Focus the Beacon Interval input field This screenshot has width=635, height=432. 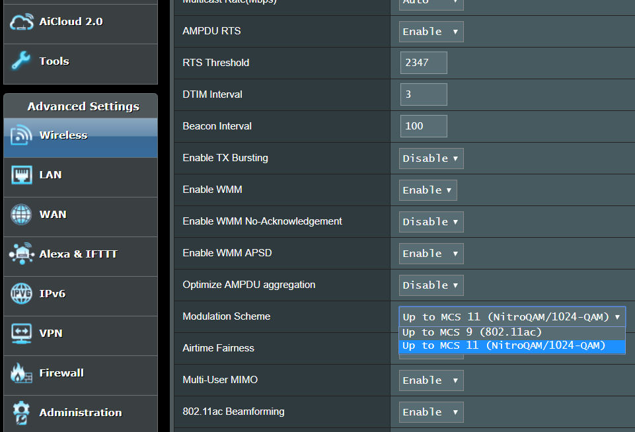(x=424, y=126)
